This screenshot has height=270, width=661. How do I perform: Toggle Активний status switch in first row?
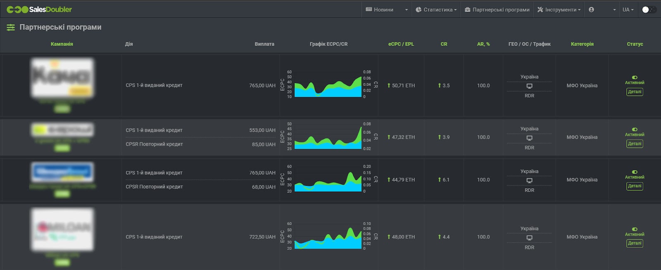pos(635,77)
